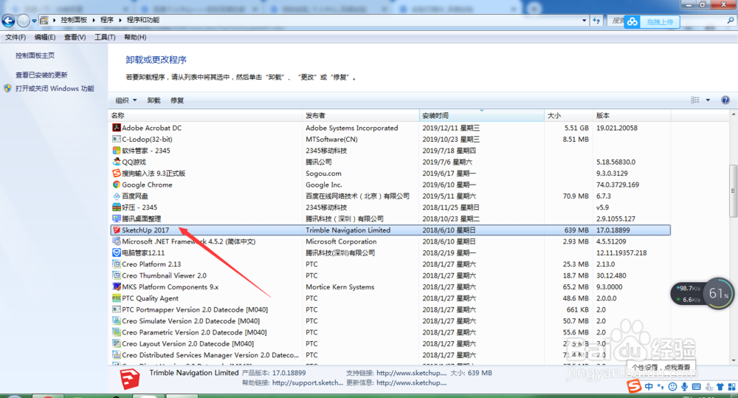This screenshot has width=738, height=398.
Task: Open view options dropdown arrow
Action: tap(708, 100)
